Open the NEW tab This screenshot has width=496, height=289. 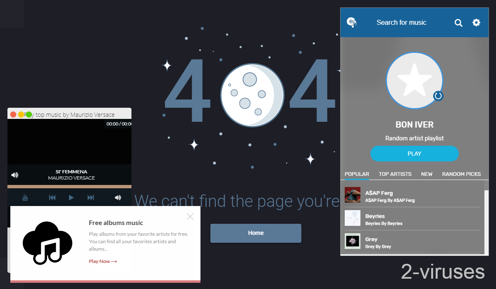tap(427, 174)
